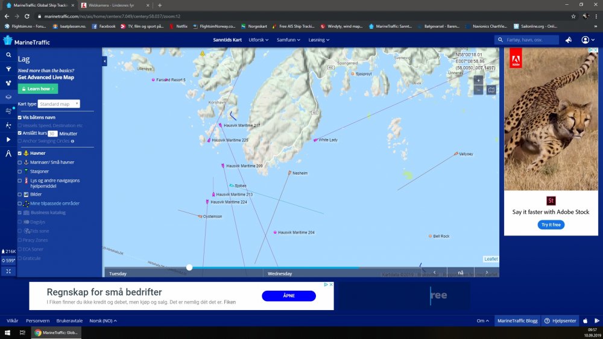Click the ÅPNE ad button
The width and height of the screenshot is (603, 339).
289,296
